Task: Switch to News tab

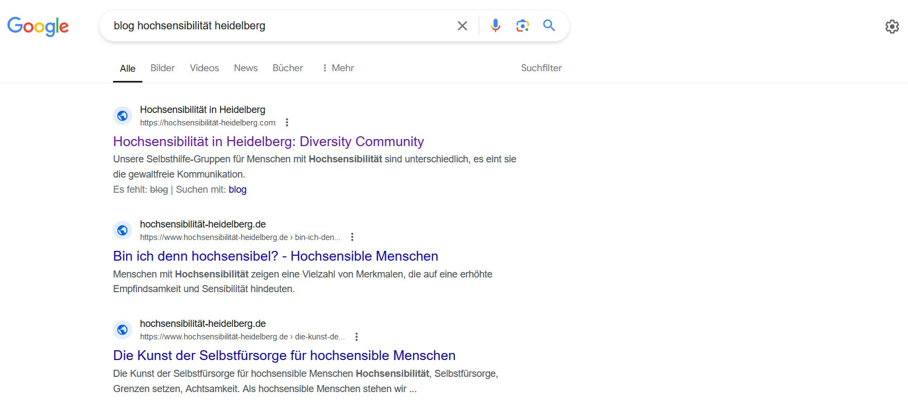Action: coord(246,68)
